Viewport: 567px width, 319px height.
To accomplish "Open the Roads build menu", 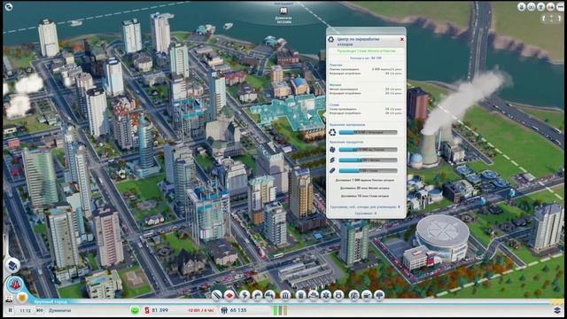I will pyautogui.click(x=216, y=295).
